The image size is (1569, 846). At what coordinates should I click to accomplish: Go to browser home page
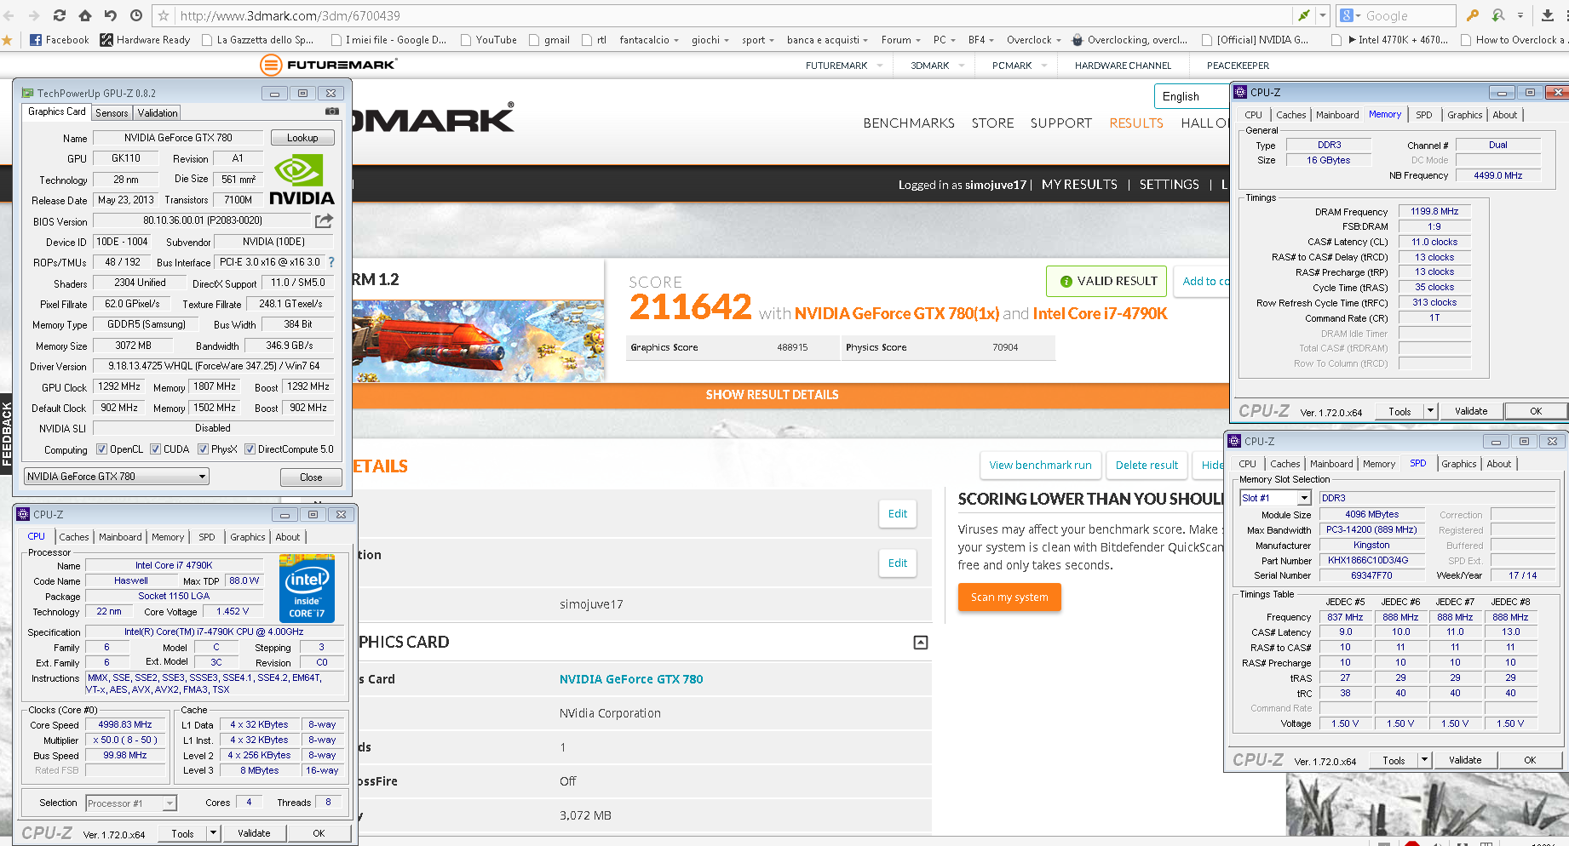(x=84, y=15)
